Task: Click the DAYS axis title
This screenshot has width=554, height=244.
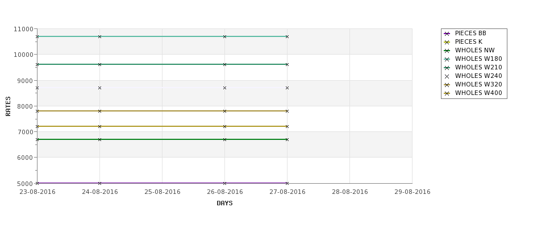Action: (x=224, y=204)
